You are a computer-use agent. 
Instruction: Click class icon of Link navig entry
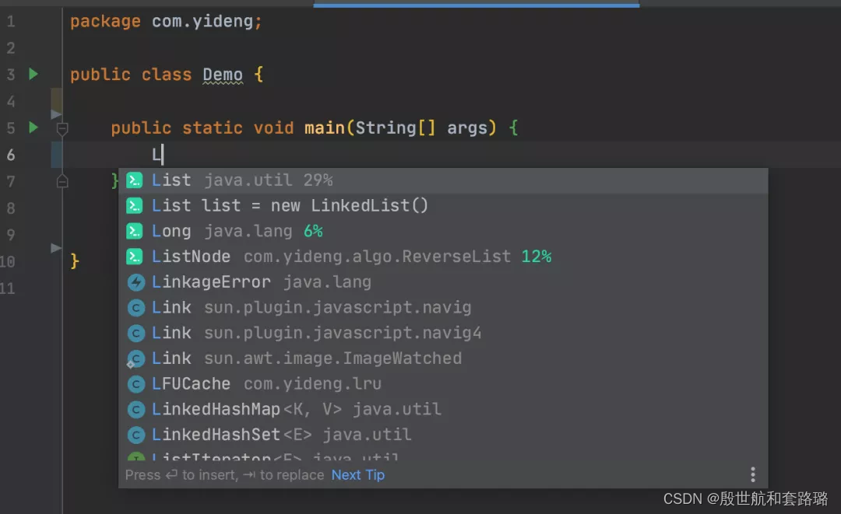point(135,308)
